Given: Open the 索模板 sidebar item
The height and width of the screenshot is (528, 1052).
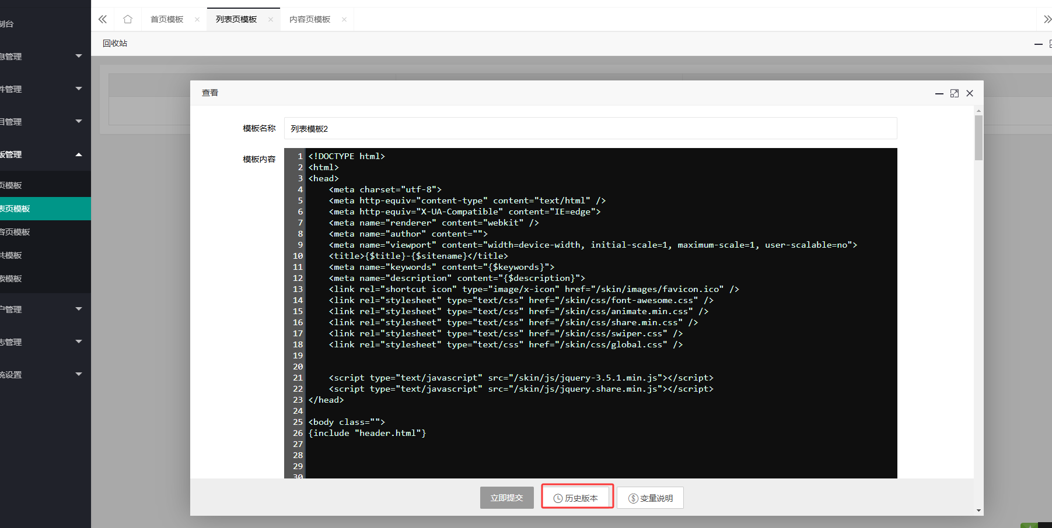Looking at the screenshot, I should [x=46, y=279].
